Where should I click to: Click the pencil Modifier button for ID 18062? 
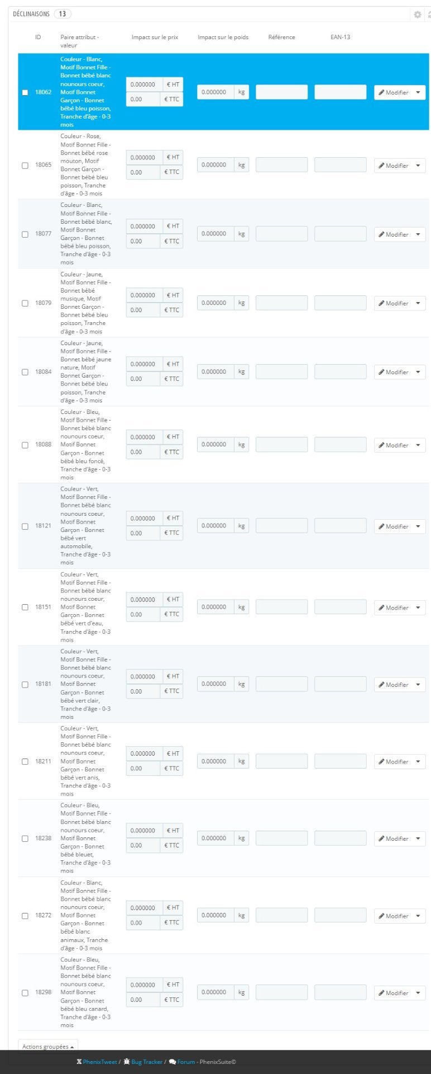[393, 92]
